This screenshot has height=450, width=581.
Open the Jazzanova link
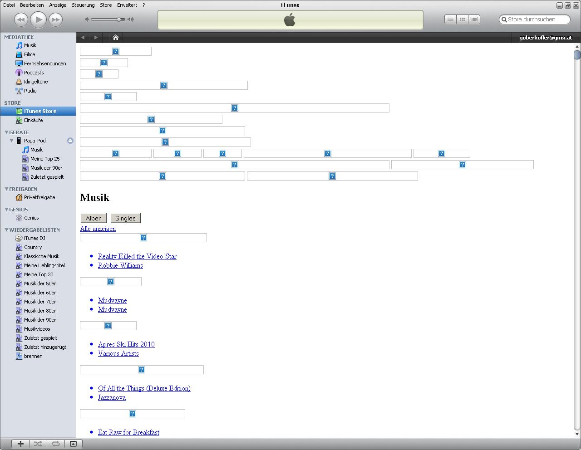click(112, 397)
